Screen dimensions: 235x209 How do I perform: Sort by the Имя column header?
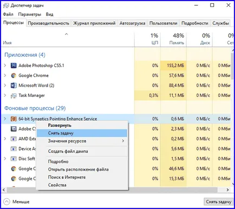point(68,39)
